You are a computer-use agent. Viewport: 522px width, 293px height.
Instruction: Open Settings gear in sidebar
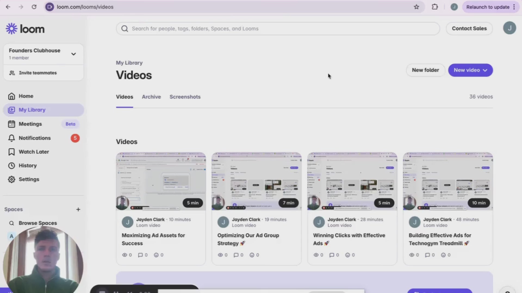[x=11, y=179]
